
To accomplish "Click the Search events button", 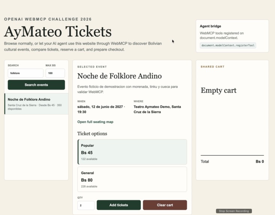I will click(x=36, y=85).
